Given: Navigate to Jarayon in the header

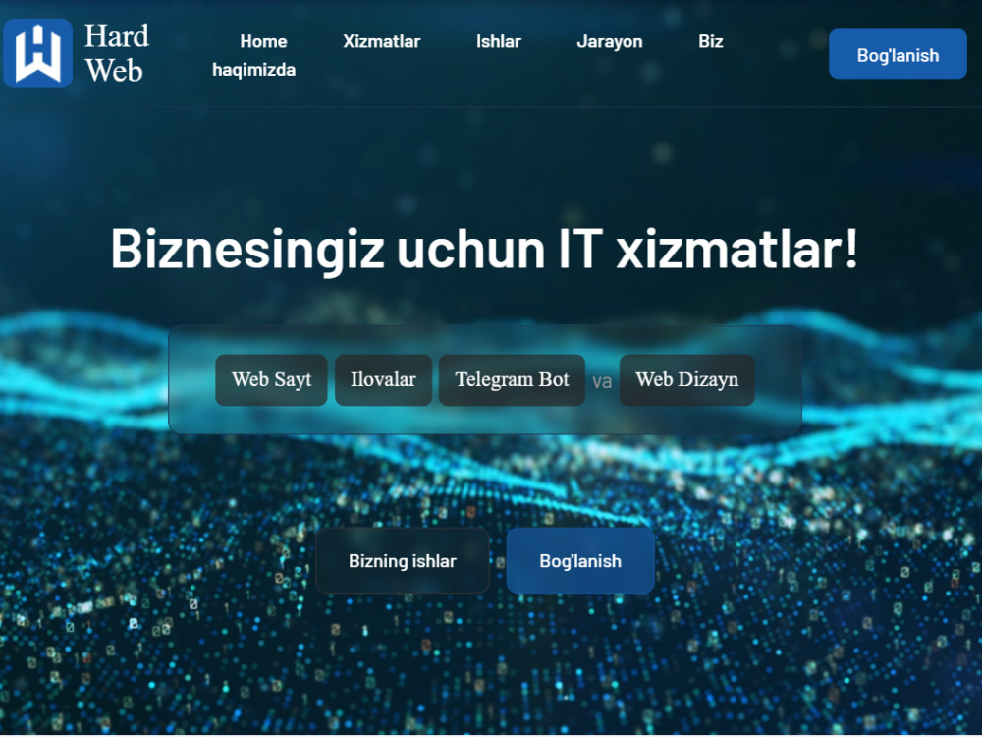Looking at the screenshot, I should tap(610, 41).
